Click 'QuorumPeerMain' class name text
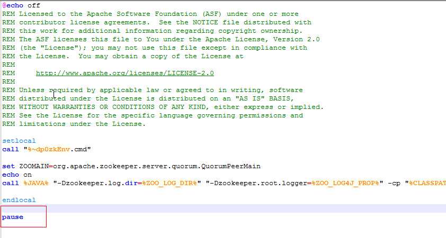Viewport: 446px width, 238px height. point(231,166)
